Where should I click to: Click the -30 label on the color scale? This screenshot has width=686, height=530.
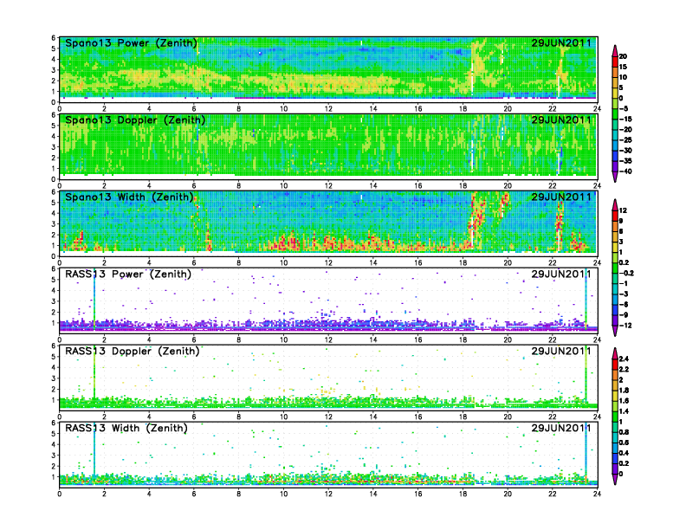click(625, 151)
